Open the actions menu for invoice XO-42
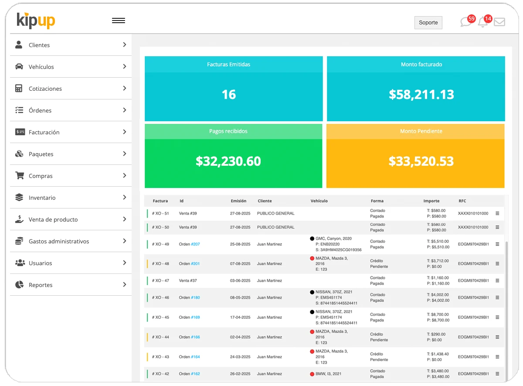Viewport: 523px width, 386px height. 497,374
